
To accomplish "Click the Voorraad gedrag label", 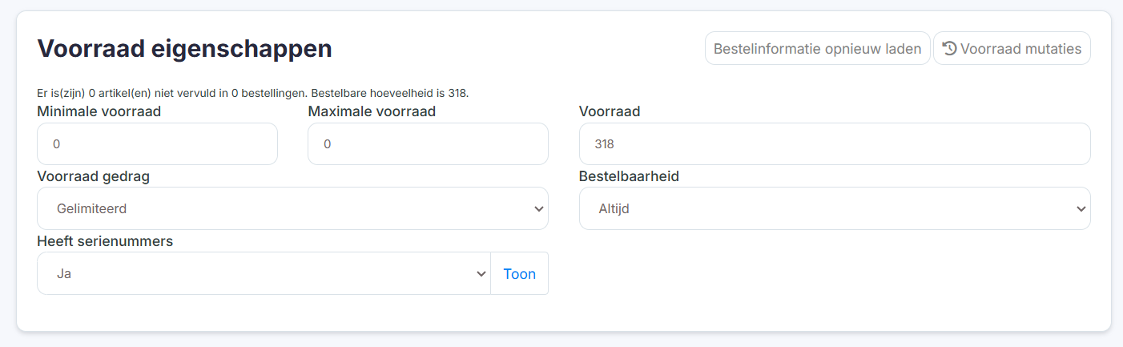I will coord(93,176).
